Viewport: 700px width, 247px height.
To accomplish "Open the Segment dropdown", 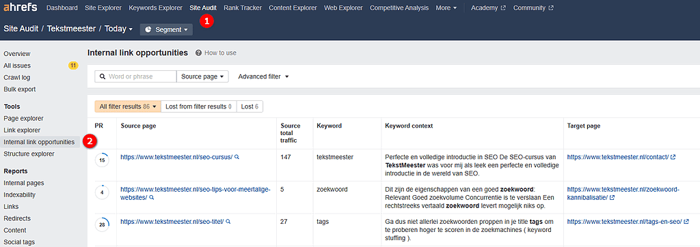I will [x=166, y=29].
